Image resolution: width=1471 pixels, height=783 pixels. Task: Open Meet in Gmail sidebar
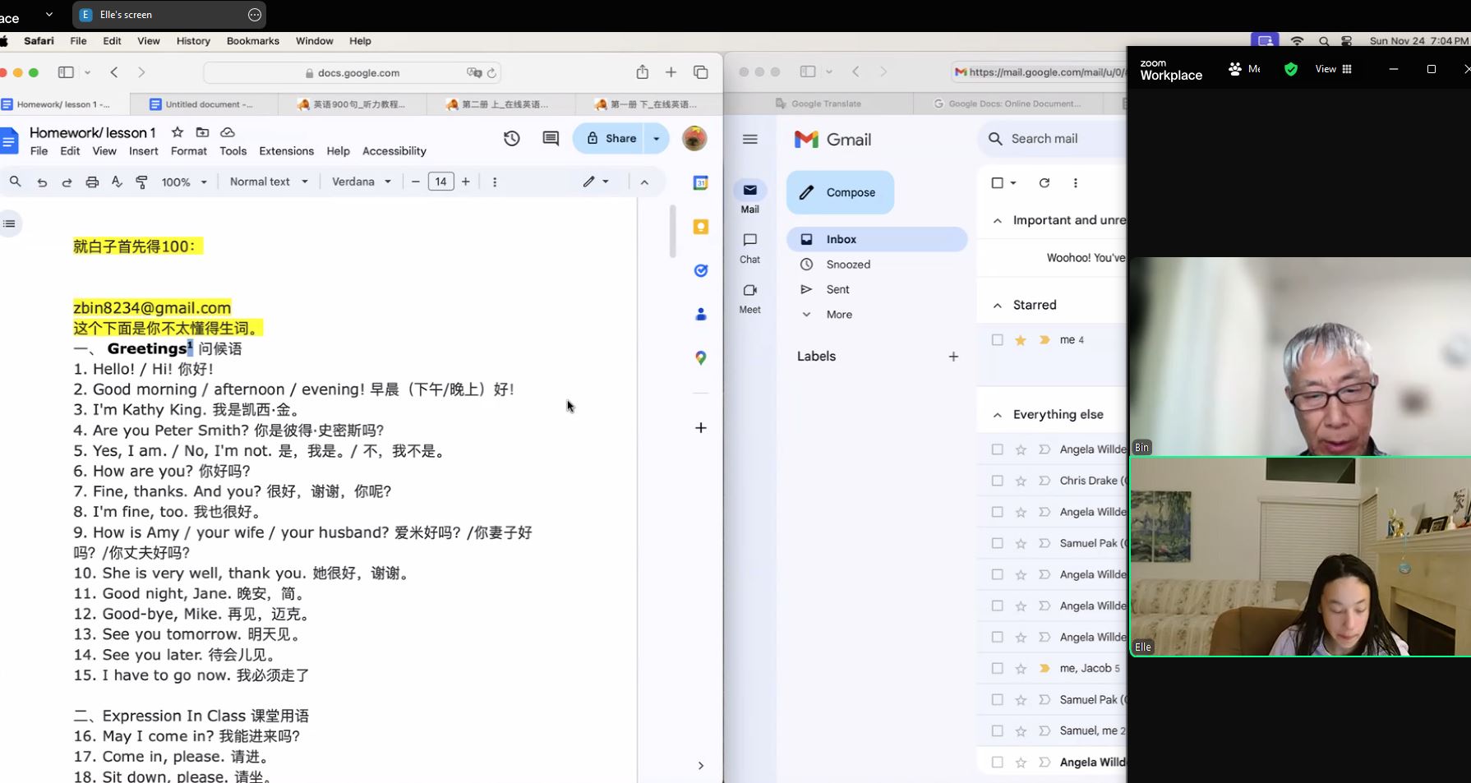(749, 298)
